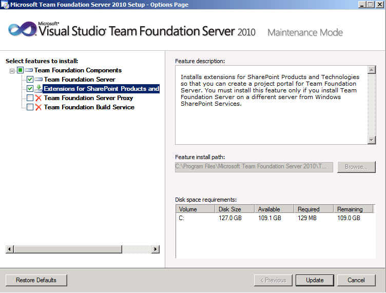Screen dimensions: 386x293
Task: Check the Team Foundation Server Proxy checkbox
Action: pyautogui.click(x=30, y=98)
